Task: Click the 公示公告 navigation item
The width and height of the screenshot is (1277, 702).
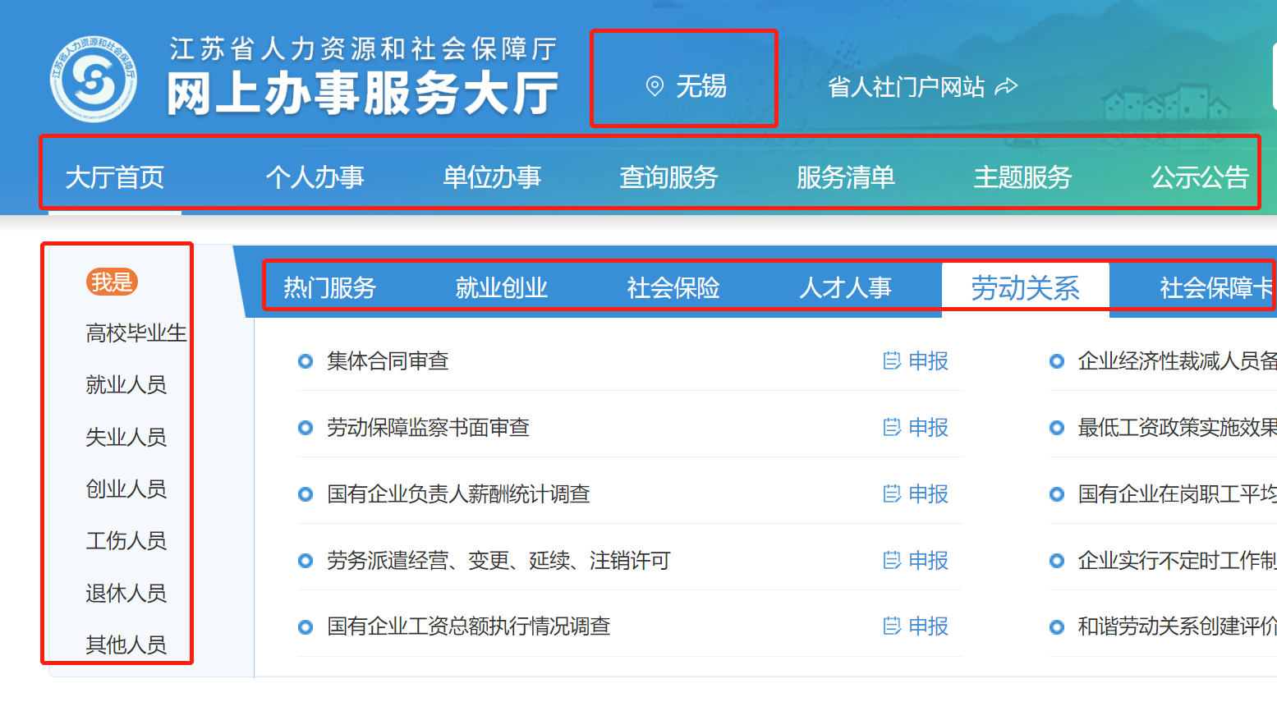Action: click(1199, 177)
